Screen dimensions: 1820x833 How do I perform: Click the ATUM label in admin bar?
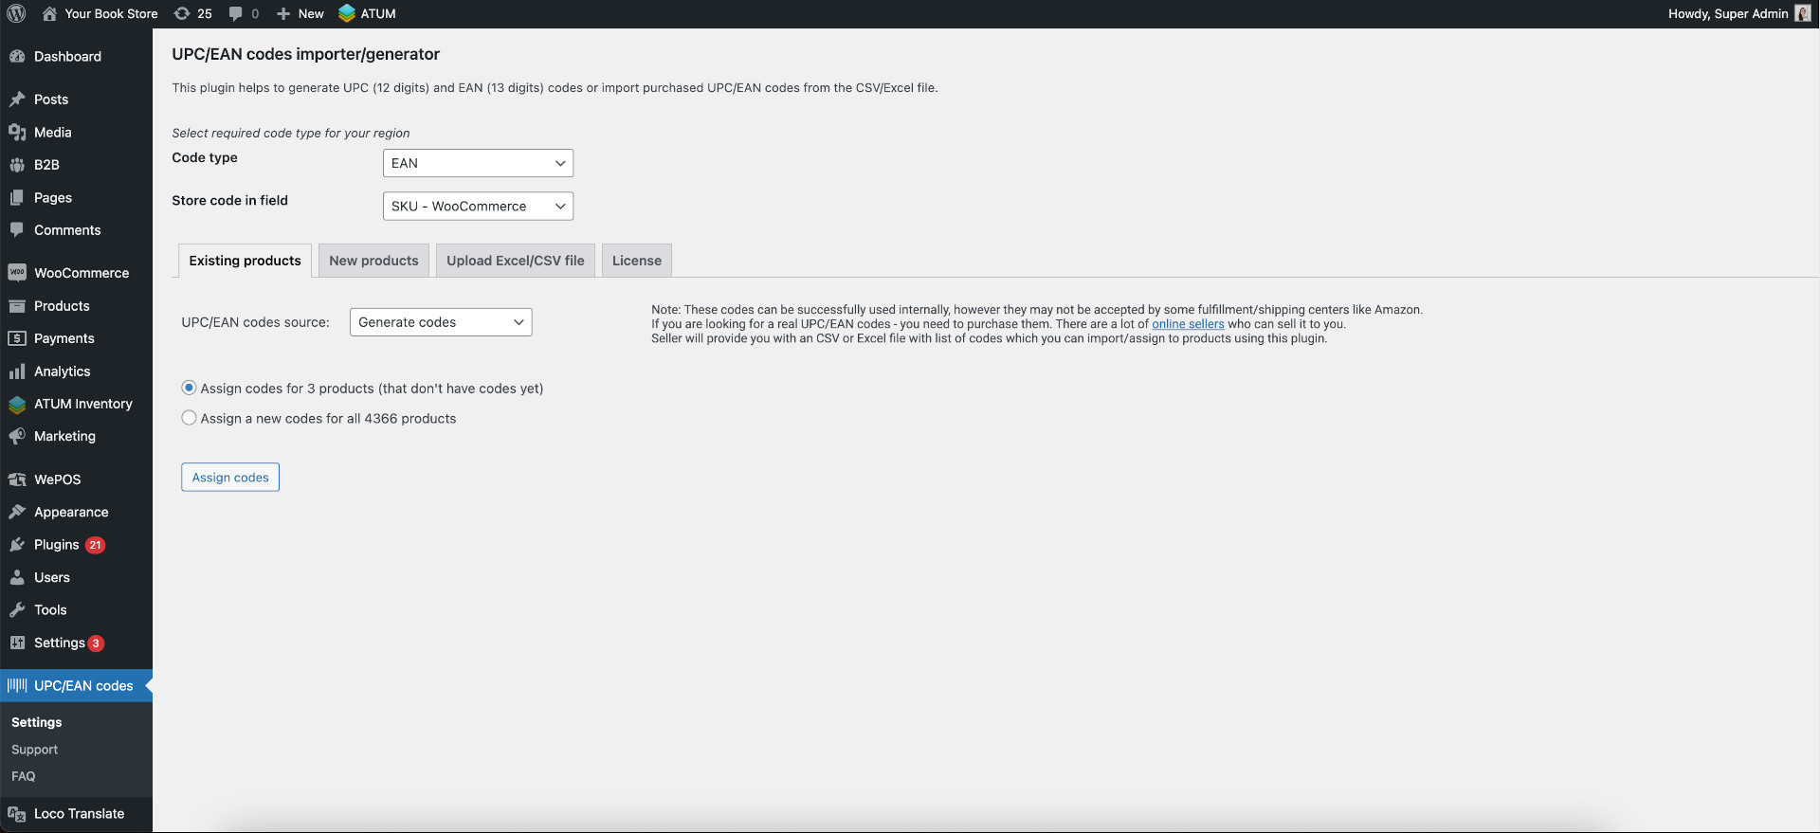pyautogui.click(x=378, y=13)
